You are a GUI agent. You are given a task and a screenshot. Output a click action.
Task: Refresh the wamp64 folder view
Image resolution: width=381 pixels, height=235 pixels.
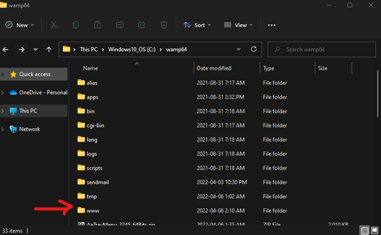tap(253, 49)
